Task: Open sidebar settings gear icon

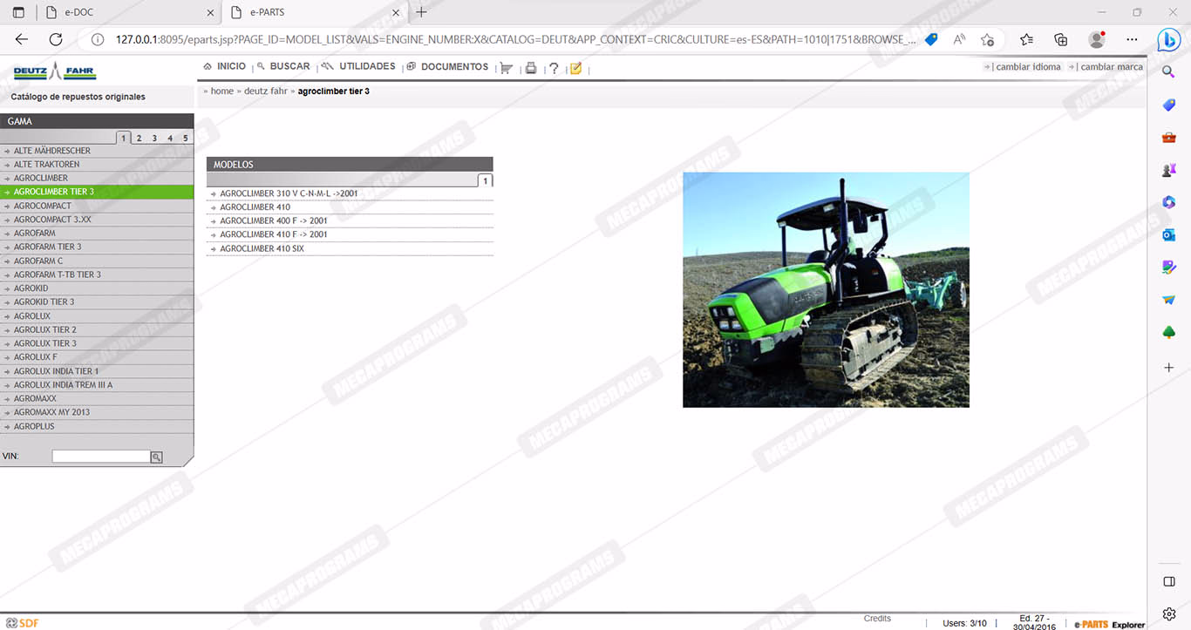Action: pos(1169,614)
